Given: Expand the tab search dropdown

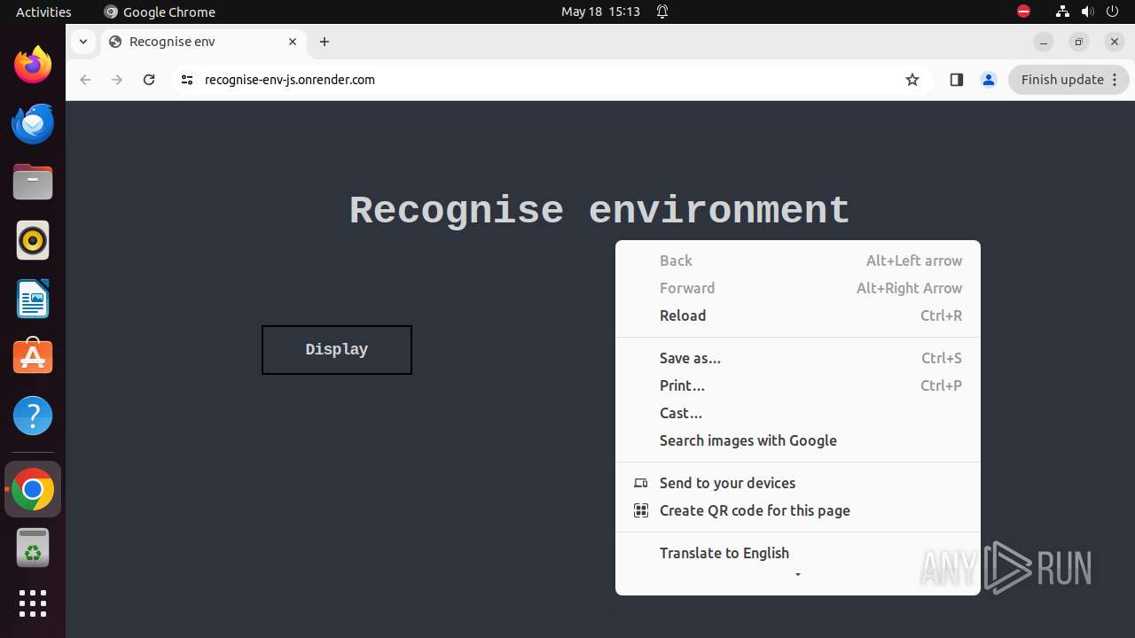Looking at the screenshot, I should pos(82,42).
